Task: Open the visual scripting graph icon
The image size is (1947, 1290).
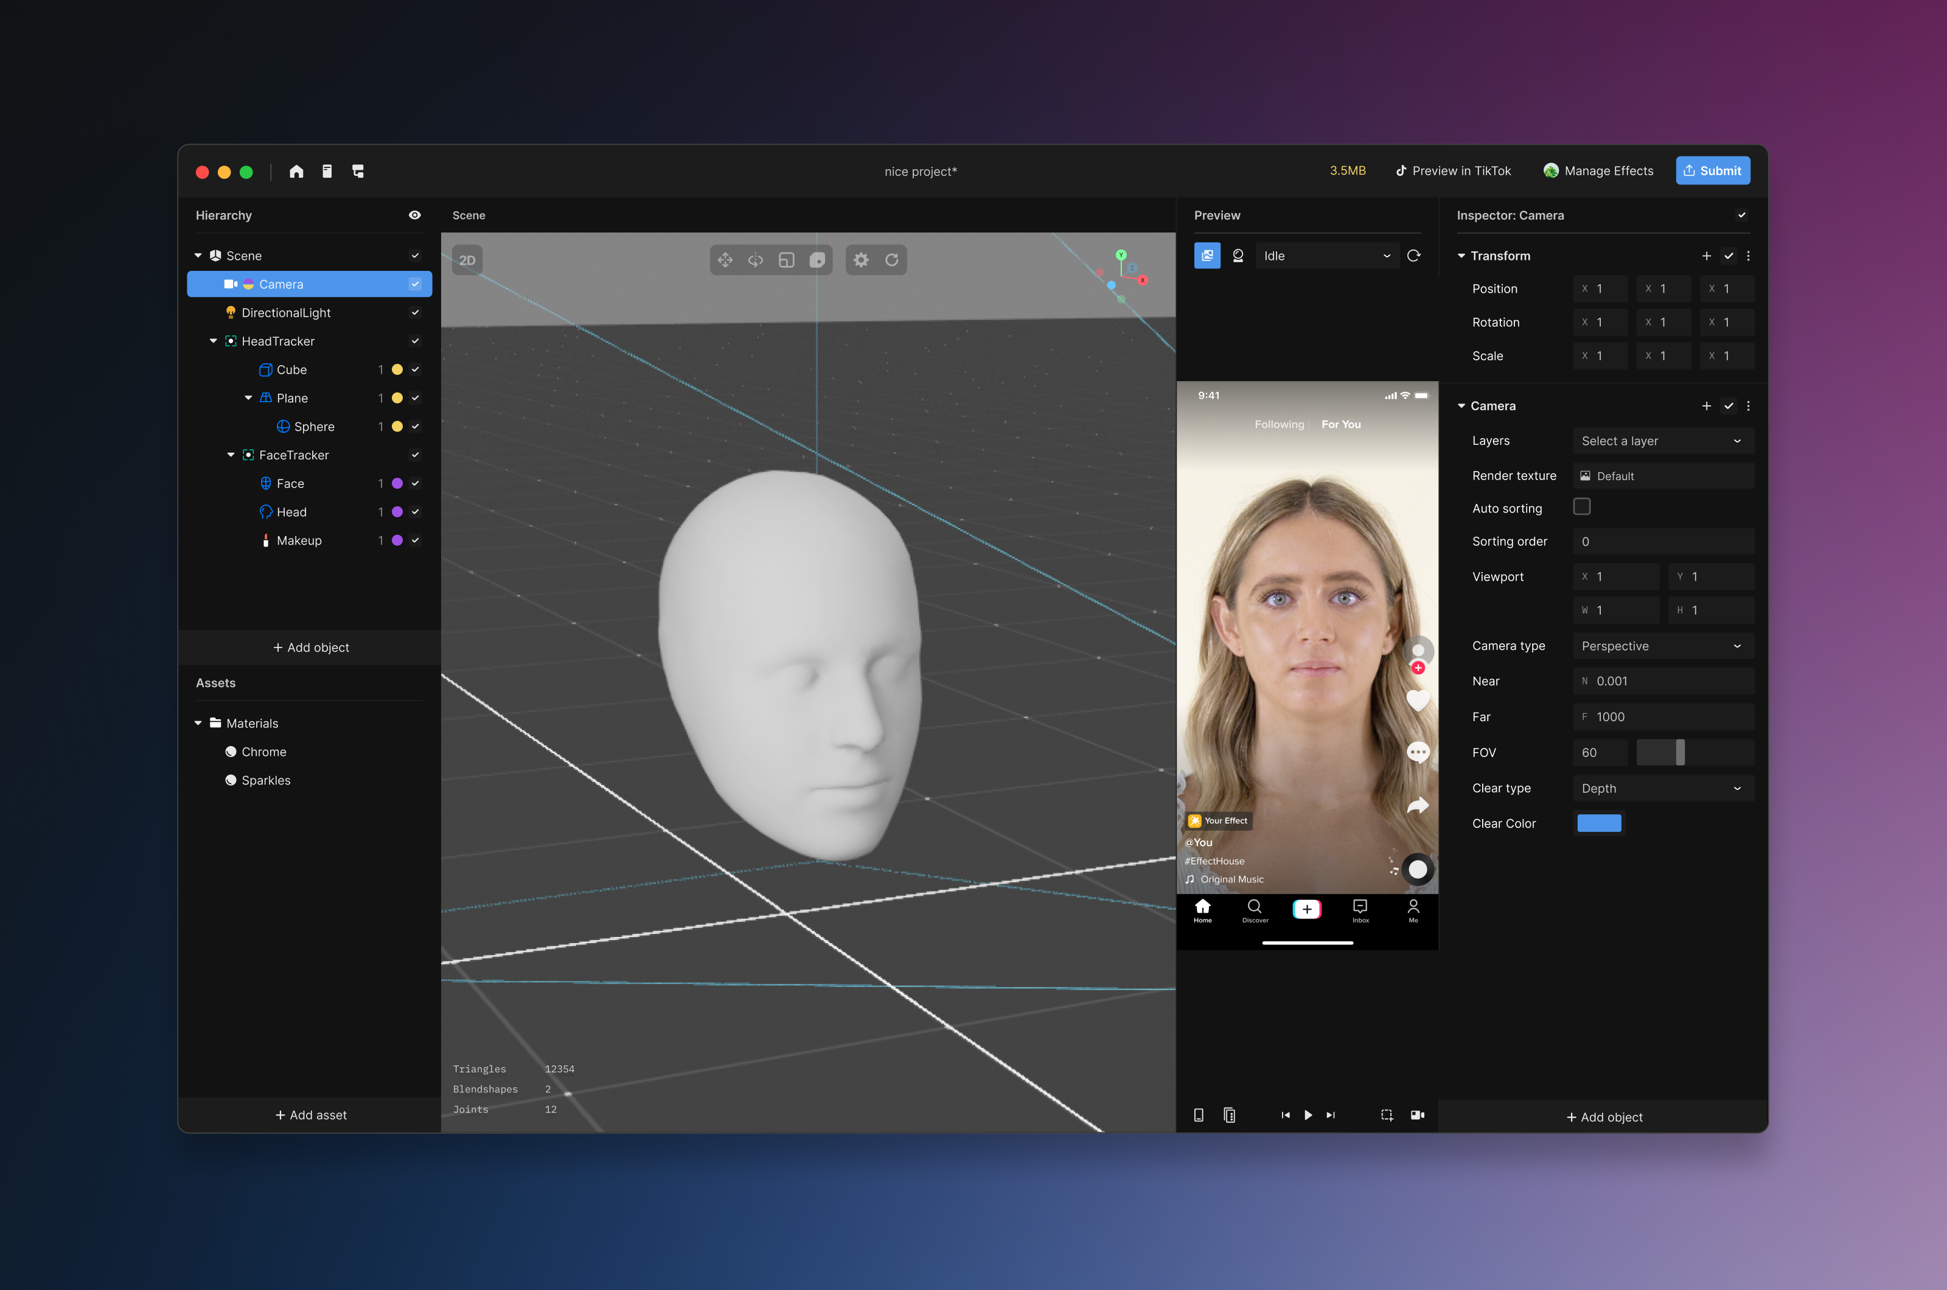Action: tap(358, 171)
